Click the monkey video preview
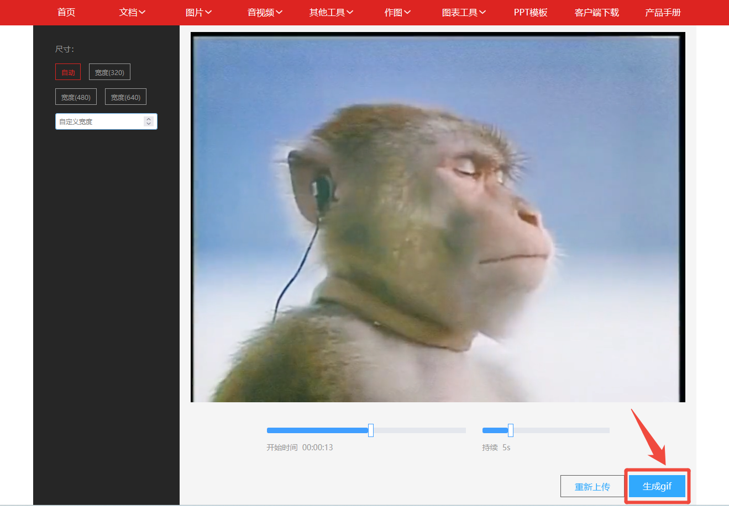This screenshot has width=729, height=506. click(438, 217)
